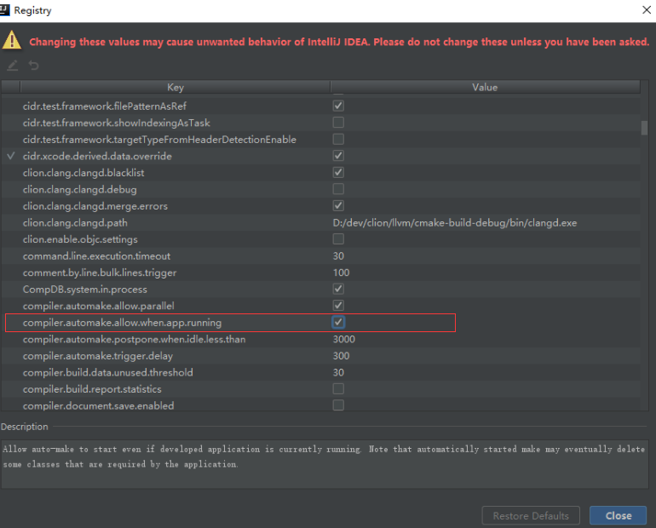The image size is (656, 528).
Task: Select the compiler.build.data.unused.threshold key
Action: coord(108,372)
